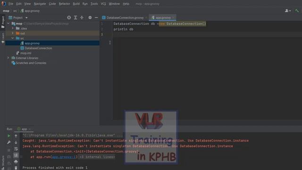Click the up arrow in Run panel
Viewport: 302px width, 170px height.
pos(16,136)
